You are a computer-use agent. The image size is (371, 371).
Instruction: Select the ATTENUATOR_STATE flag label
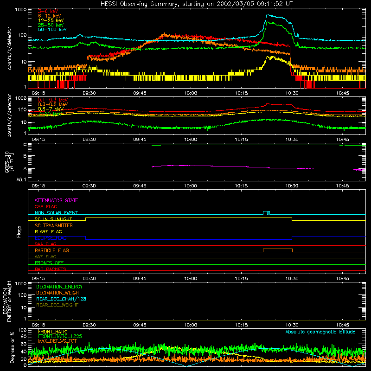(x=56, y=200)
